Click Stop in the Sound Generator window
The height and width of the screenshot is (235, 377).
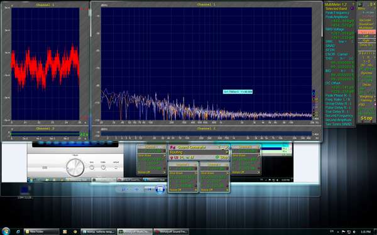point(222,157)
